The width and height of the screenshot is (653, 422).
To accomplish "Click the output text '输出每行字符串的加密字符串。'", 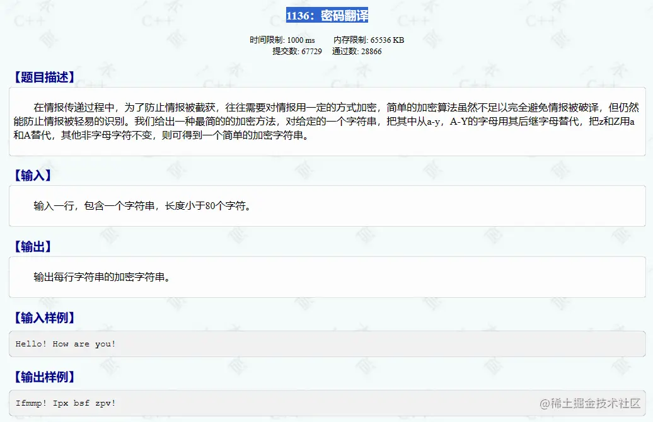I will click(102, 277).
